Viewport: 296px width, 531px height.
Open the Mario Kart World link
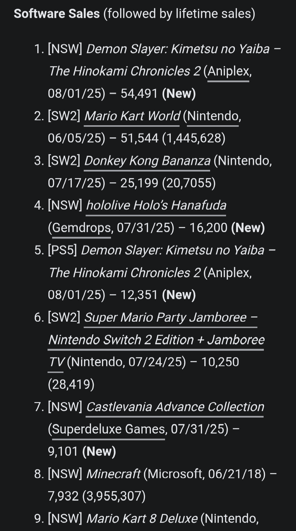(x=132, y=116)
